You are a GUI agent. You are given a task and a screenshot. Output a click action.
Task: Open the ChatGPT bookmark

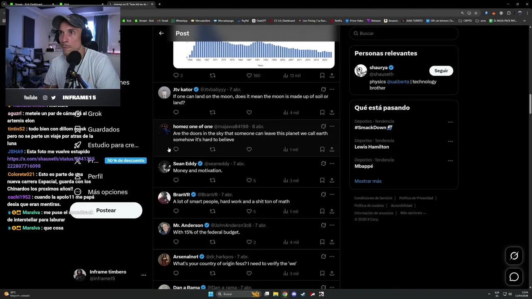click(x=259, y=20)
